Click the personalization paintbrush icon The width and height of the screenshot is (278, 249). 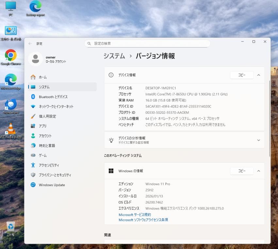tap(33, 116)
